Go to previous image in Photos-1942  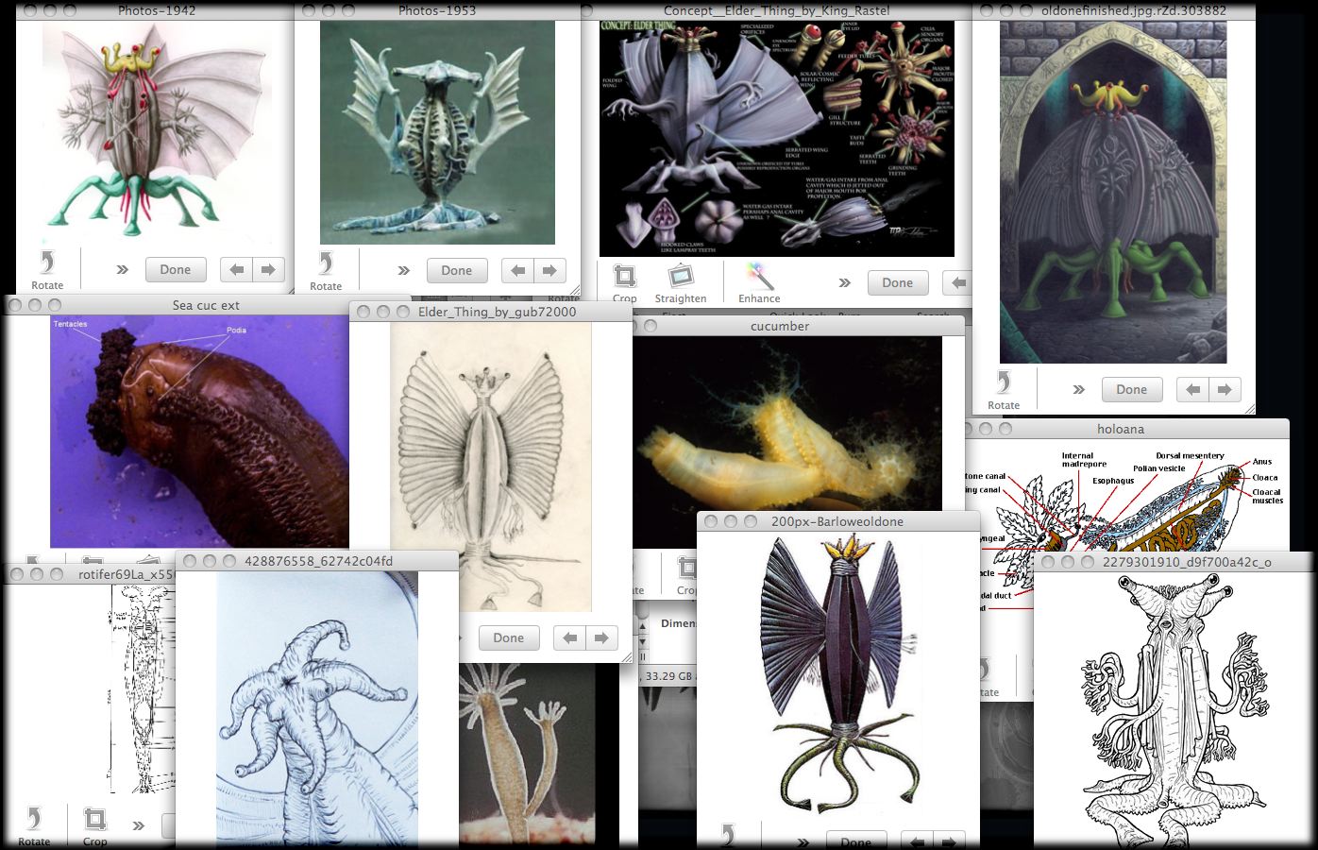[x=237, y=270]
